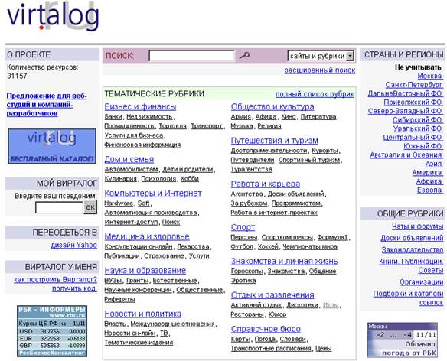Image resolution: width=447 pixels, height=361 pixels.
Task: Open Медицина и здоровье category
Action: point(147,236)
